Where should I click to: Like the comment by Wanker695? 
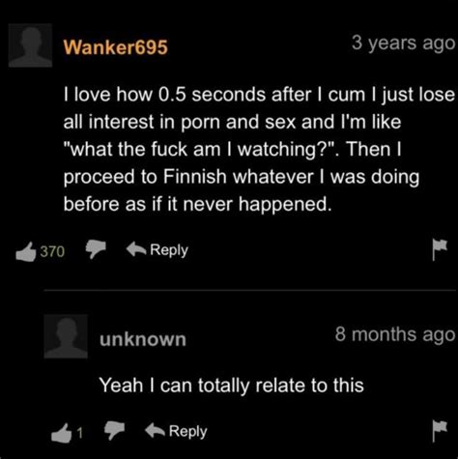26,252
